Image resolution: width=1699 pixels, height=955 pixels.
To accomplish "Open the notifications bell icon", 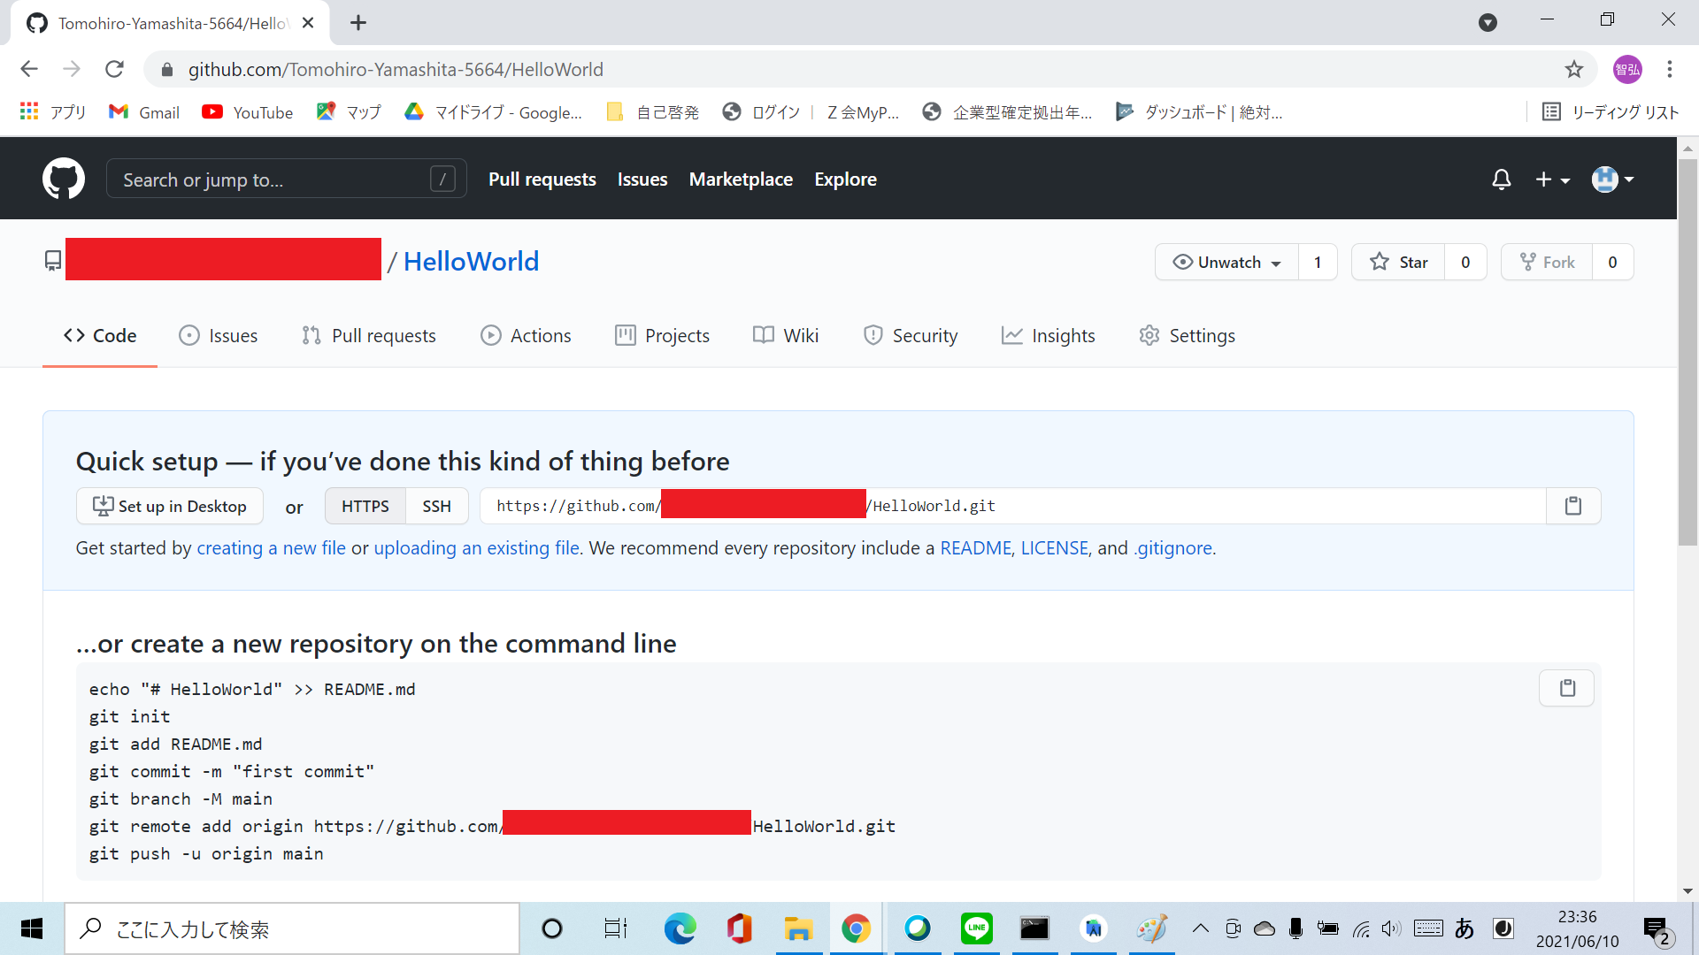I will point(1501,180).
